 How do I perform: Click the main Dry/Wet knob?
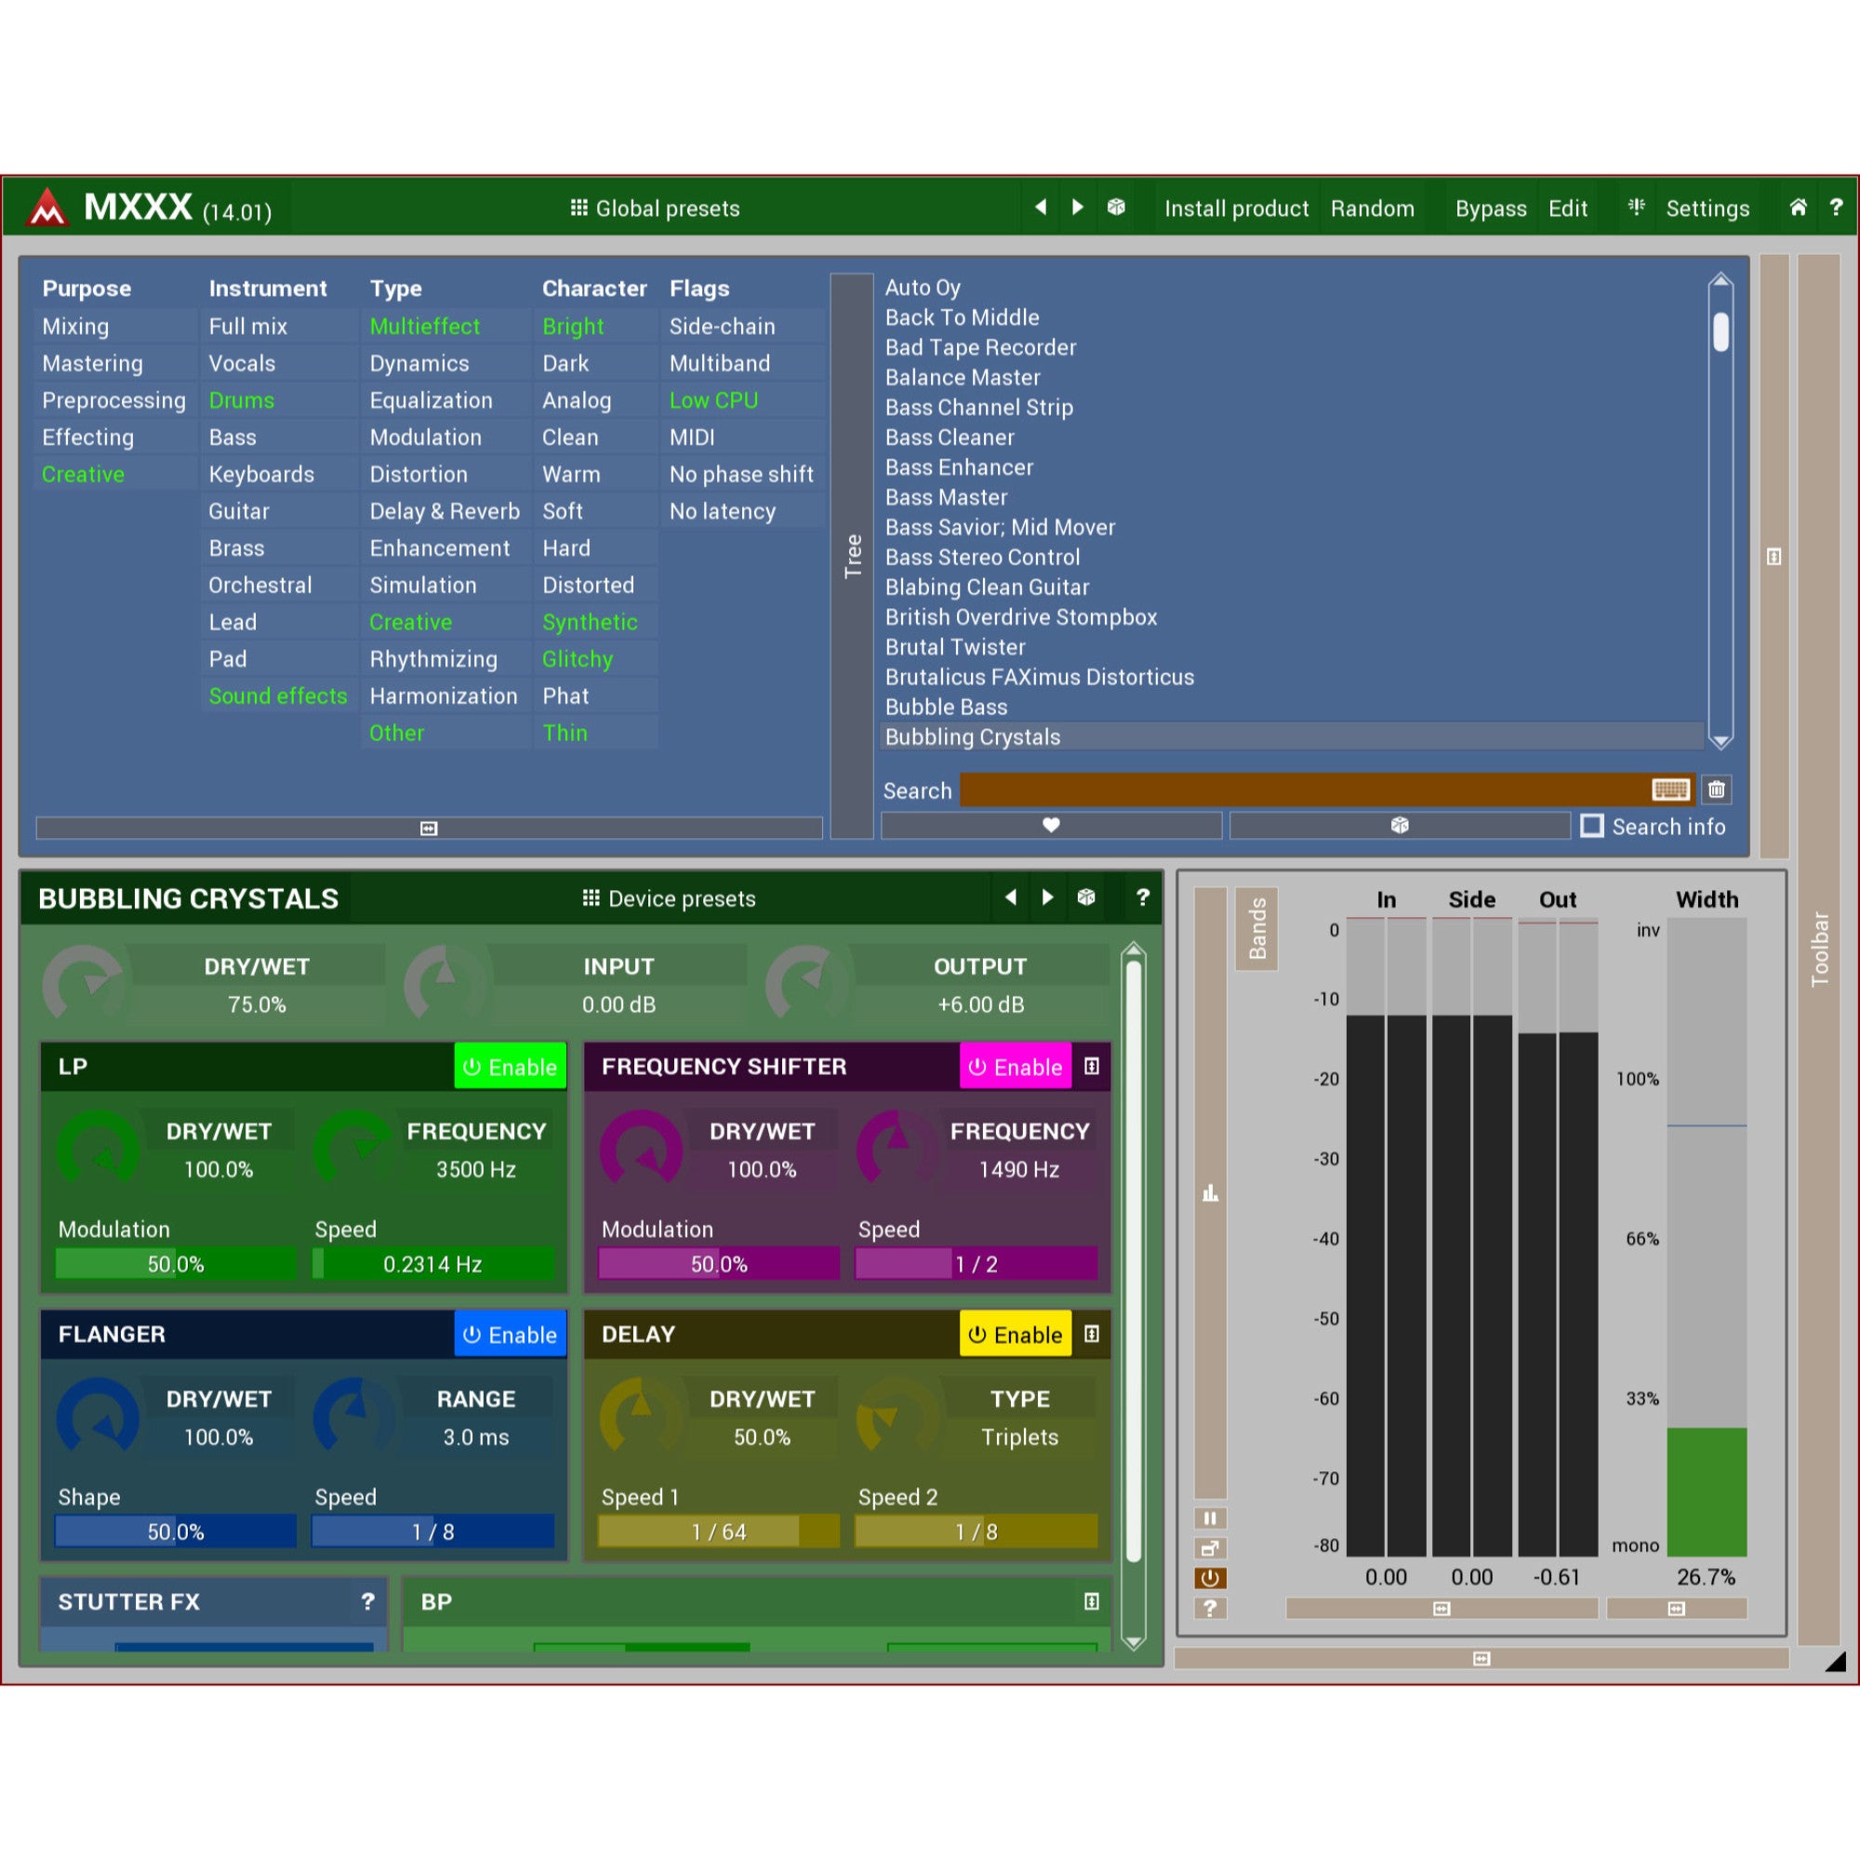coord(85,984)
